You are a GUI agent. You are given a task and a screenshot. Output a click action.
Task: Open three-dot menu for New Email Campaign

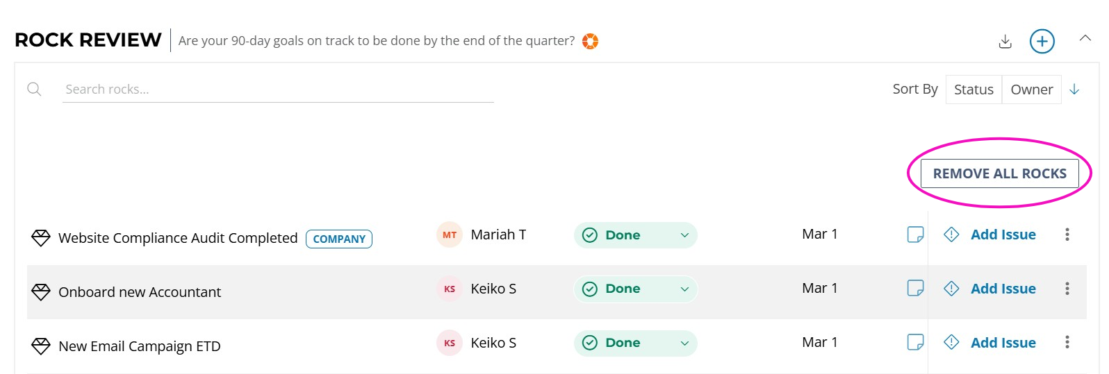pos(1067,342)
